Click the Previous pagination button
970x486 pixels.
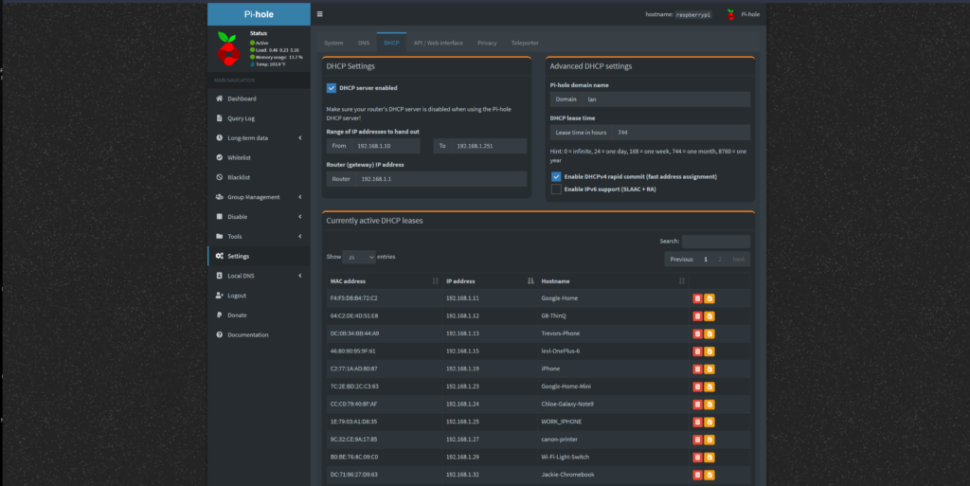coord(681,259)
